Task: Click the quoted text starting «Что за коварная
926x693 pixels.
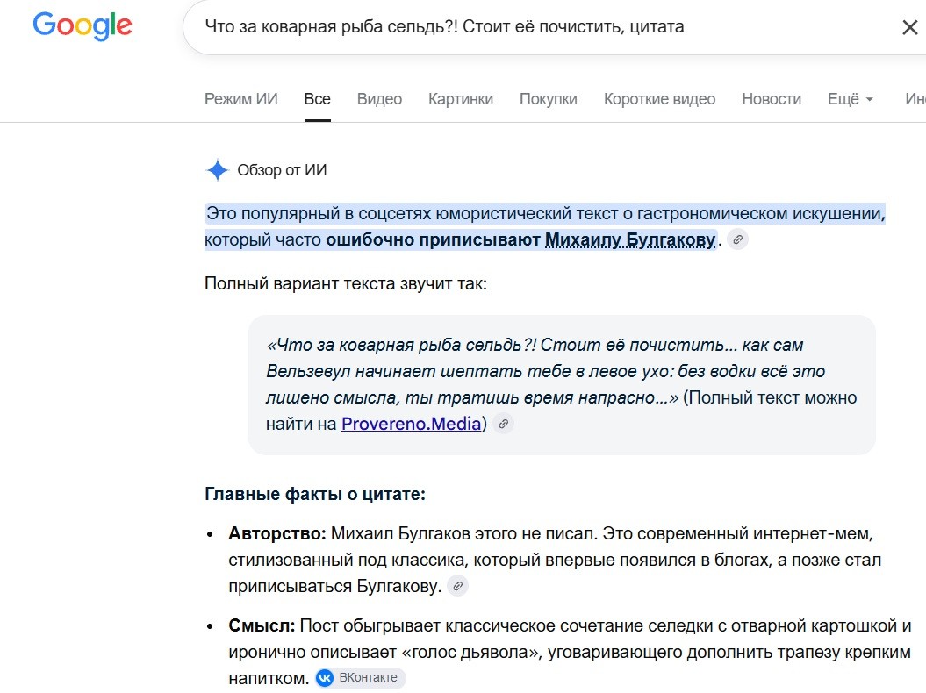Action: pyautogui.click(x=546, y=371)
